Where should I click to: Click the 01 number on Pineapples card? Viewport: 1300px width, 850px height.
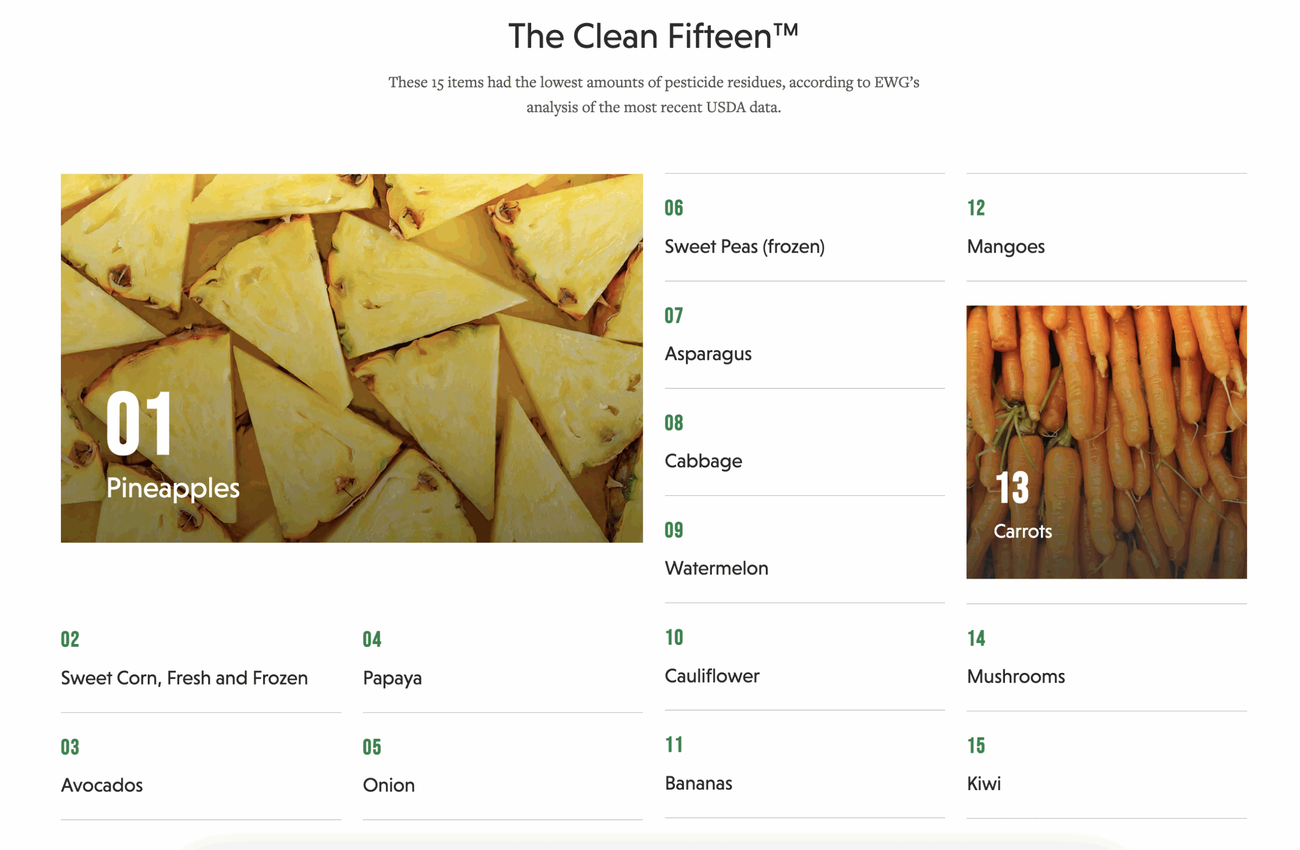click(x=139, y=423)
